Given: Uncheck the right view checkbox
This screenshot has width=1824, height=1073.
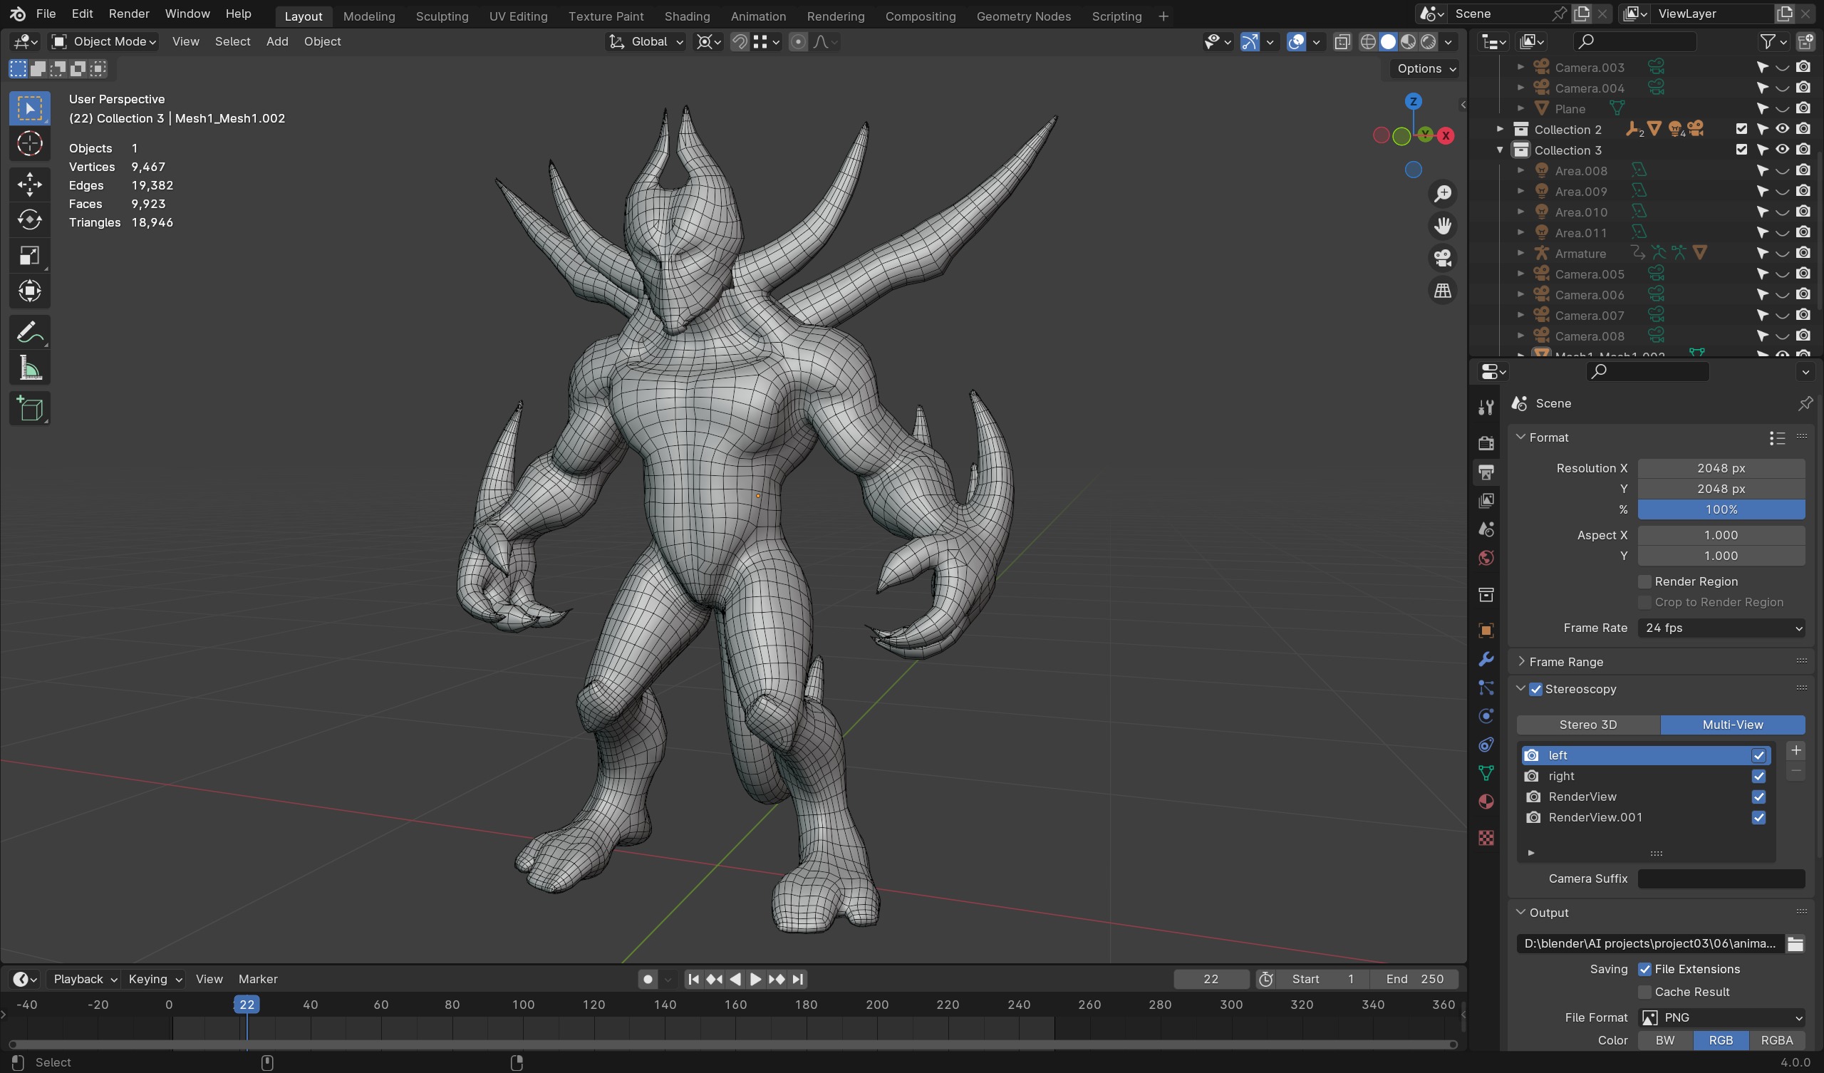Looking at the screenshot, I should 1758,776.
